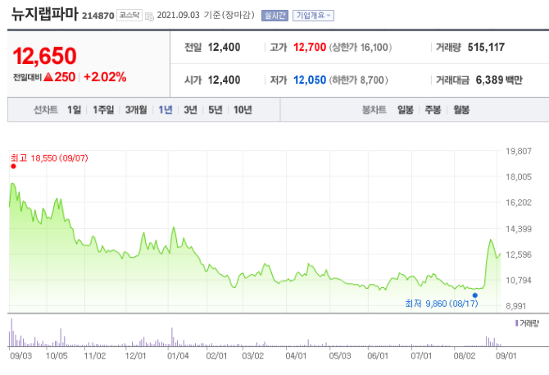This screenshot has width=549, height=375.
Task: Switch to 일봉 candle chart
Action: pyautogui.click(x=405, y=110)
